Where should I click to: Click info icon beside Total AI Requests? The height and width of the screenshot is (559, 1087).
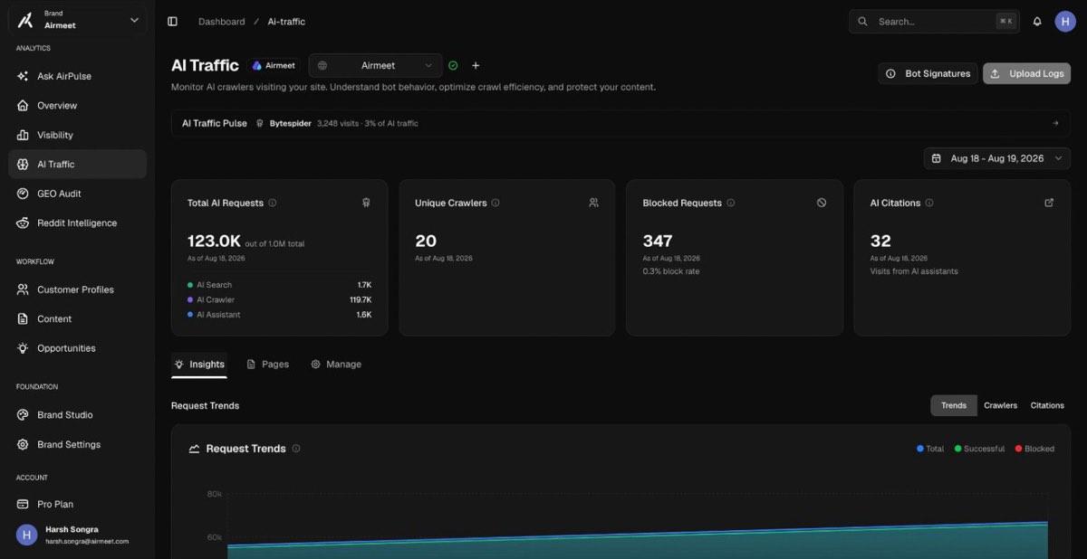273,203
